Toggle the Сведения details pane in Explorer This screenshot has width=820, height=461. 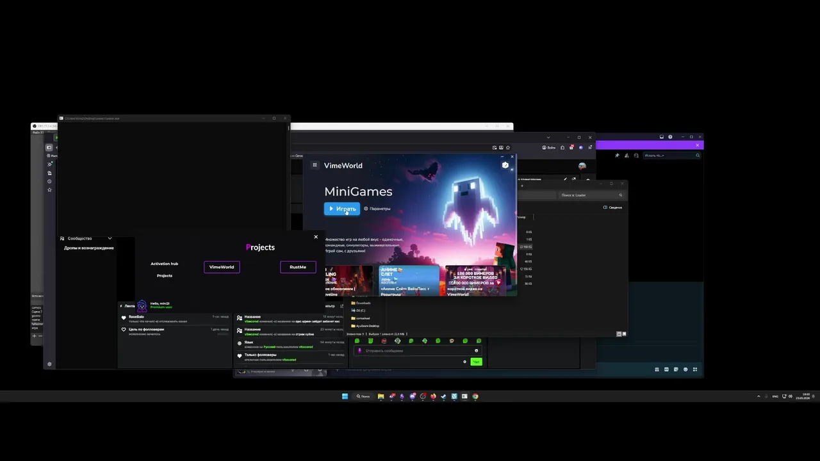(613, 207)
